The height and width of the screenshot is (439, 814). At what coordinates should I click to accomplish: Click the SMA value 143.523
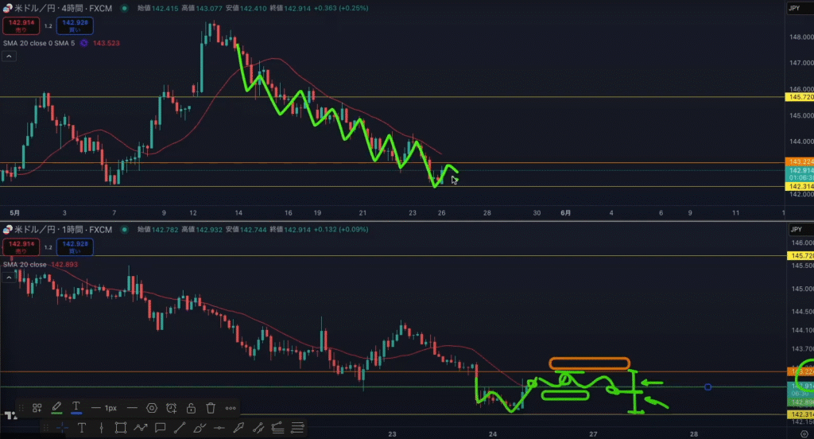[x=107, y=43]
